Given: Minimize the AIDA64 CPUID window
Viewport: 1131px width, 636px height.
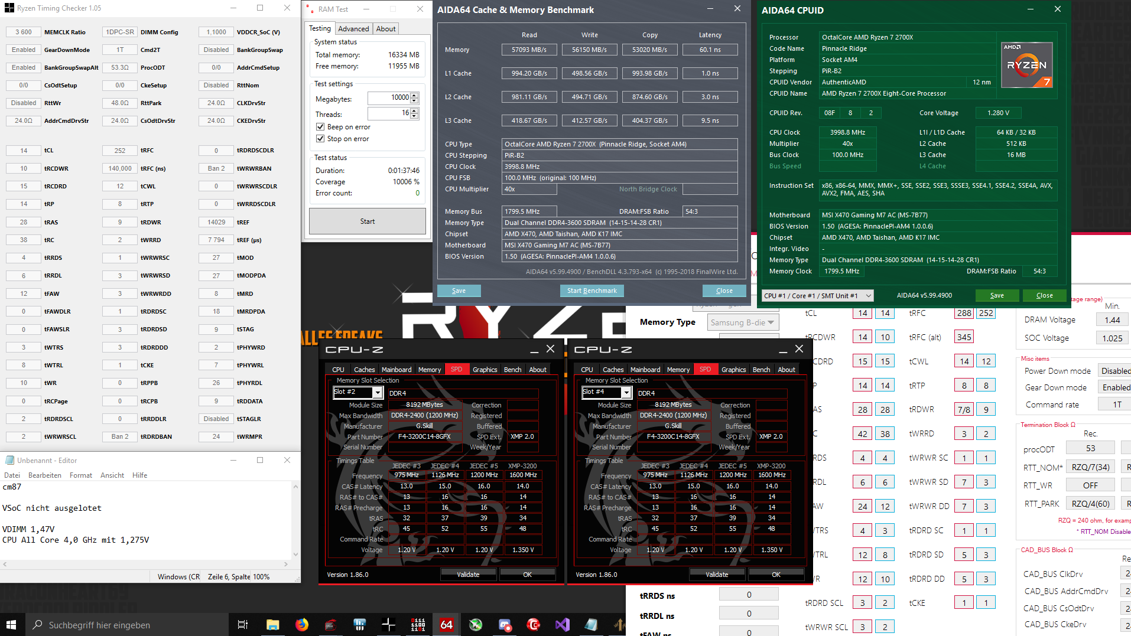Looking at the screenshot, I should pos(1031,9).
